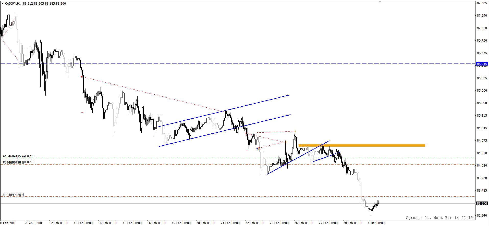Click the 16 Feb 00:00 time label
Image resolution: width=489 pixels, height=226 pixels.
point(157,223)
